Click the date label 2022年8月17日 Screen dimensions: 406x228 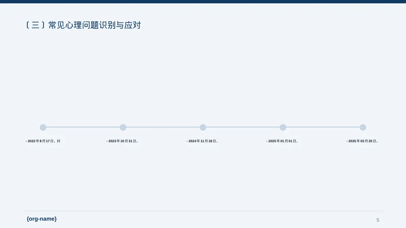[x=43, y=141]
